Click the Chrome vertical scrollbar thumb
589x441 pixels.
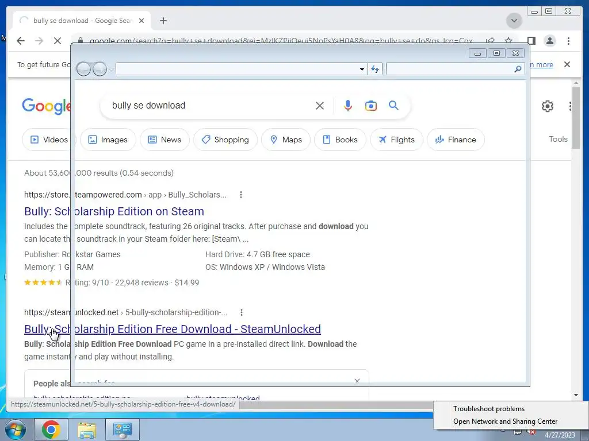(576, 118)
